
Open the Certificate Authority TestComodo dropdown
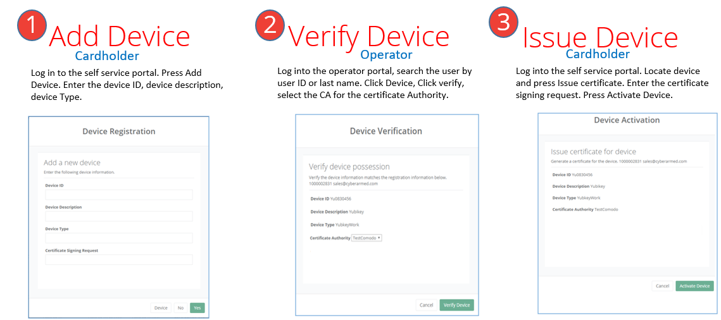point(367,238)
